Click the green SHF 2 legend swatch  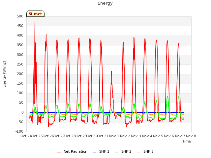coord(116,152)
